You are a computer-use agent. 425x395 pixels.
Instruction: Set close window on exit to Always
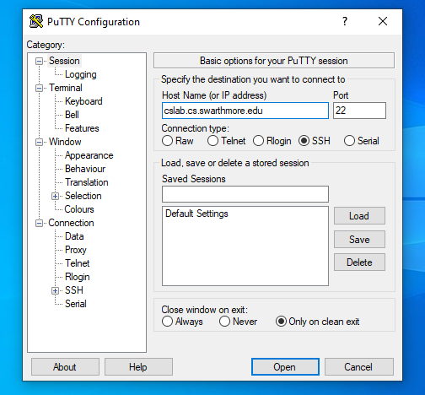[x=167, y=322]
